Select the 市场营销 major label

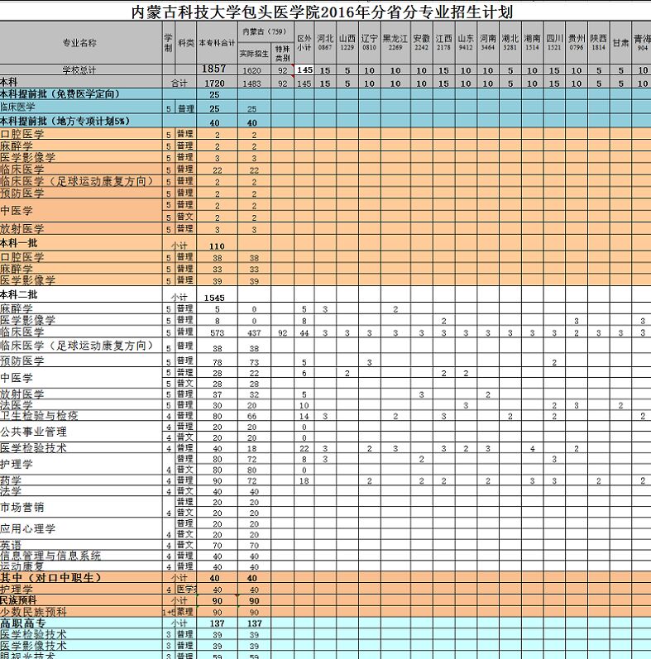tap(22, 508)
